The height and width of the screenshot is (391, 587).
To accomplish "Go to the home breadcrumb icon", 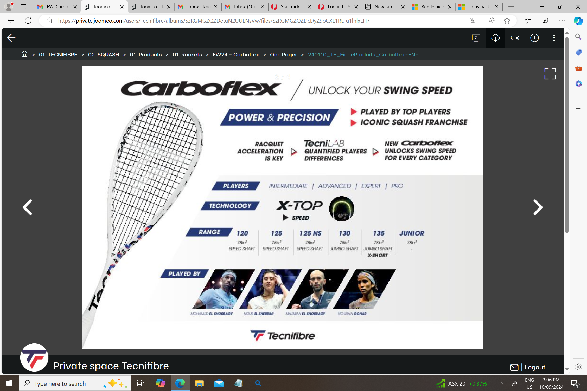I will pyautogui.click(x=24, y=54).
